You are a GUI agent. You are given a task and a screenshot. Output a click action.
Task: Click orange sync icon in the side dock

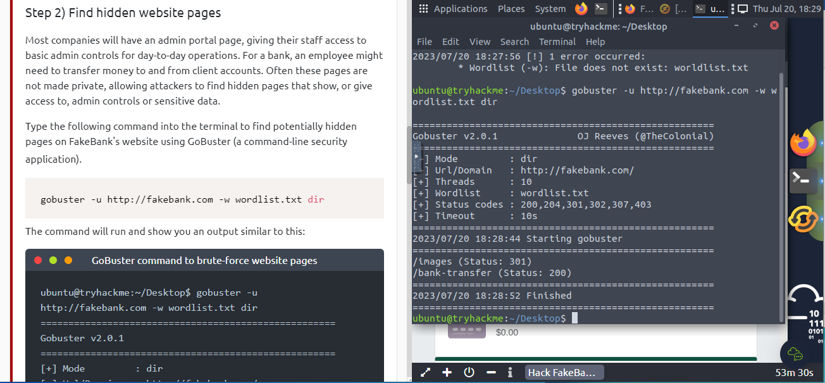803,219
